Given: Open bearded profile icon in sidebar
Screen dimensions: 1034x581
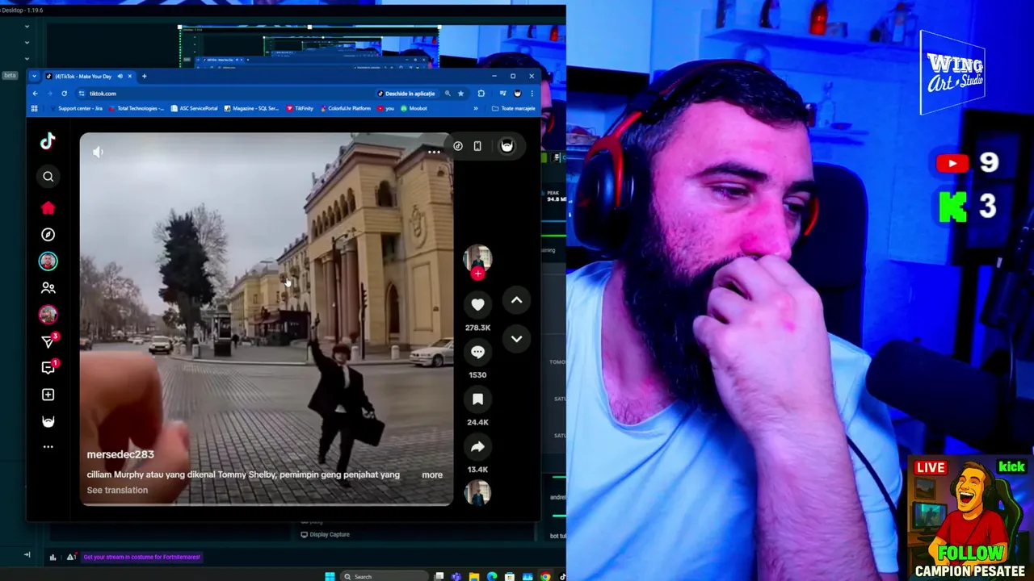Looking at the screenshot, I should tap(48, 421).
